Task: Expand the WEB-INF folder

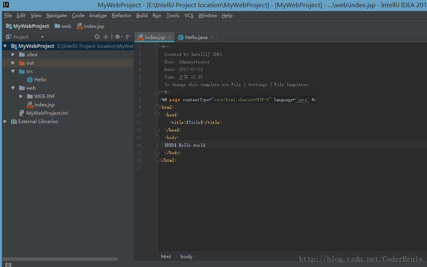Action: click(x=21, y=96)
